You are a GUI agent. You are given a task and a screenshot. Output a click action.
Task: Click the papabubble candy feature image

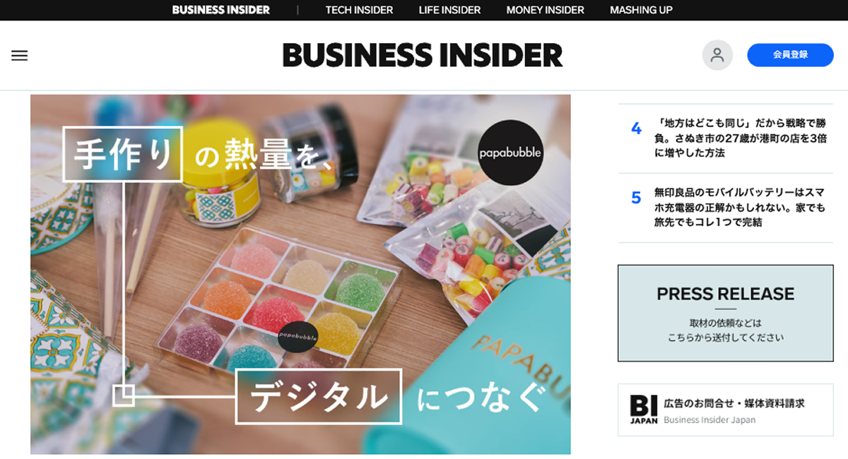[300, 274]
